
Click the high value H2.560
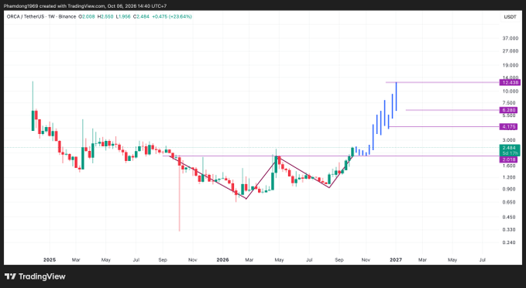pos(105,16)
